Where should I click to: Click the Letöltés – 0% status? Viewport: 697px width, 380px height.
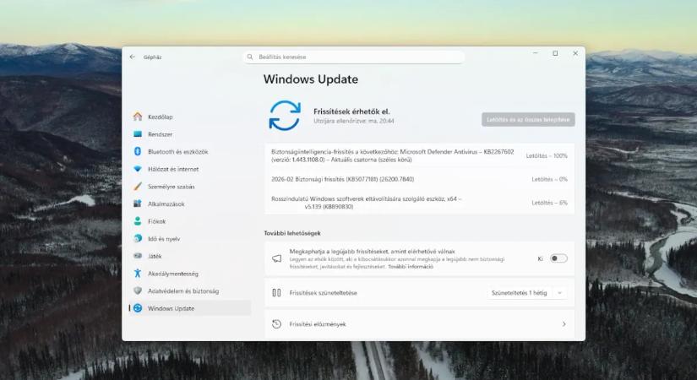(549, 179)
